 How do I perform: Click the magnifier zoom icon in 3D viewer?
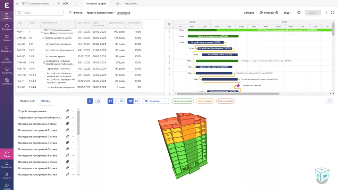coord(121,101)
